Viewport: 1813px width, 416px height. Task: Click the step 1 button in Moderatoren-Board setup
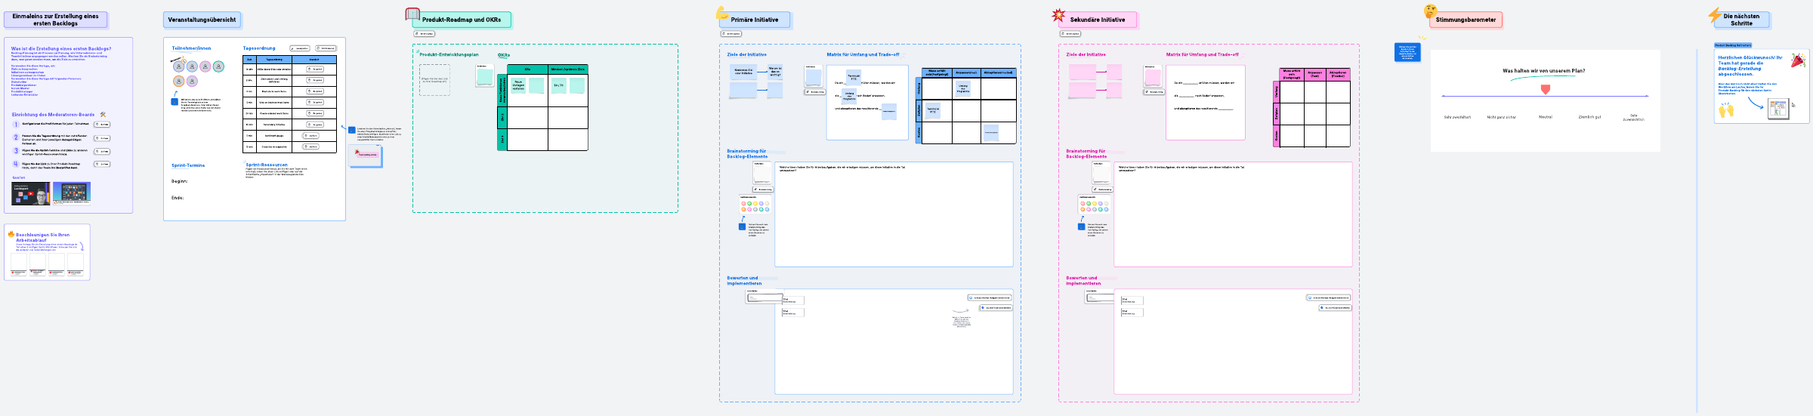tap(102, 125)
